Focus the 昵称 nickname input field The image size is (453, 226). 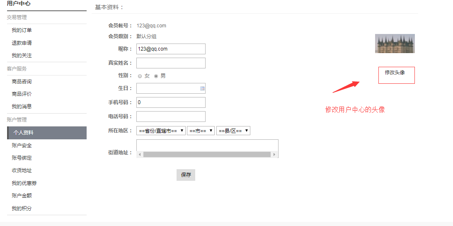click(x=171, y=49)
